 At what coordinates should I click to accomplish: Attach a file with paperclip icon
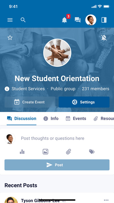pos(69,152)
